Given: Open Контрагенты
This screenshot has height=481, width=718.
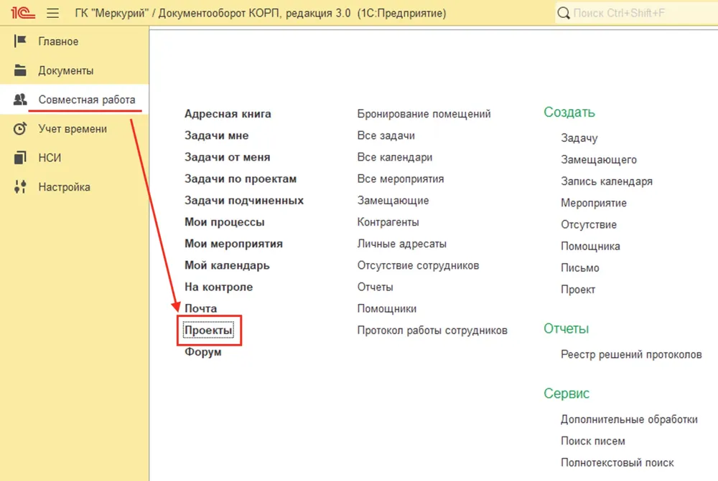Looking at the screenshot, I should 388,222.
